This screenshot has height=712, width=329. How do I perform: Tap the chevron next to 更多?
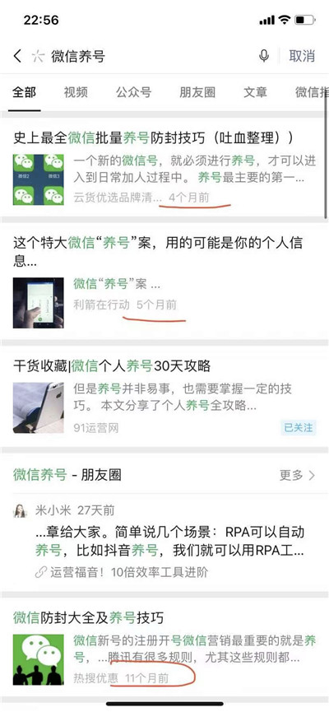[x=311, y=476]
